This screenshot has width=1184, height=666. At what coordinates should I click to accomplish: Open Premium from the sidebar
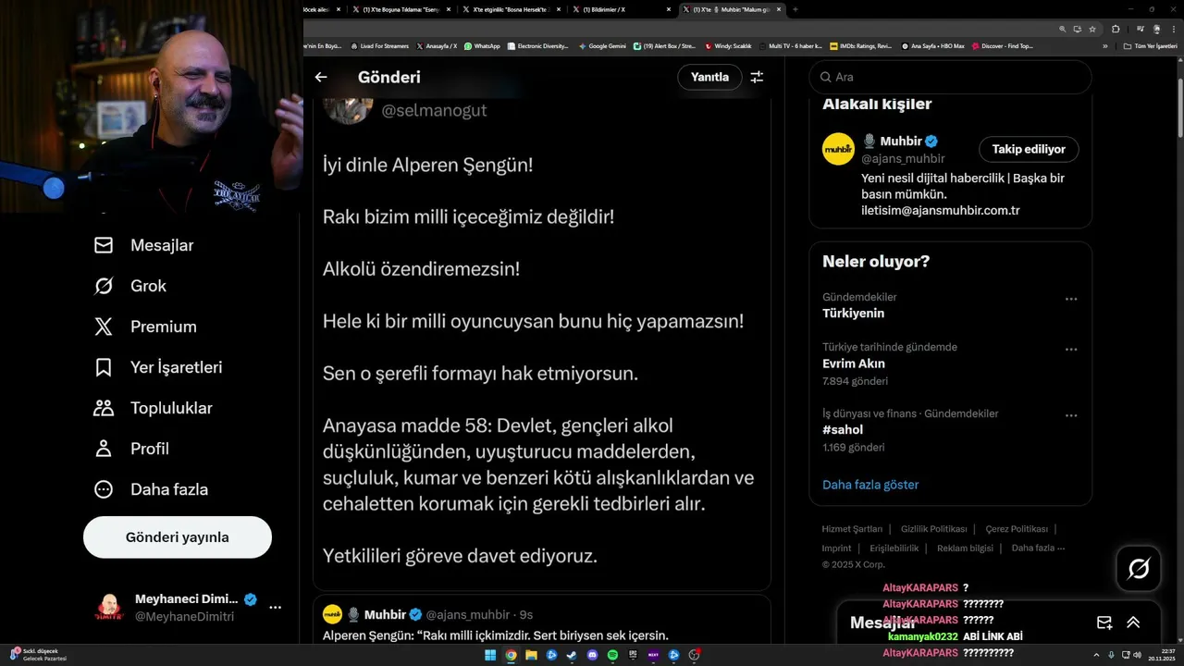click(145, 327)
